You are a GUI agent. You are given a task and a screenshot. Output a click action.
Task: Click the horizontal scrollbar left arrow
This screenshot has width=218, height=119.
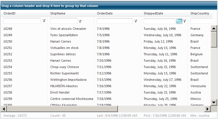tap(3, 109)
